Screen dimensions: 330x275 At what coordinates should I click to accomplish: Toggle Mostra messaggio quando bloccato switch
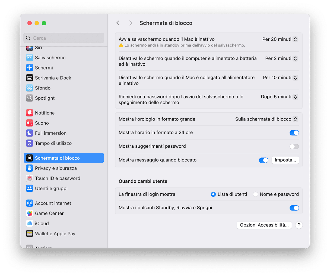[264, 160]
